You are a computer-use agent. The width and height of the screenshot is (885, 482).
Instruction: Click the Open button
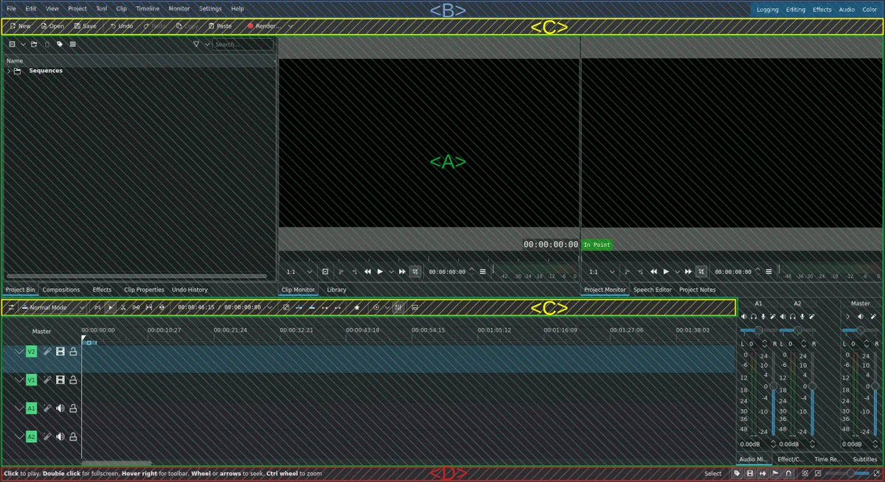coord(52,26)
